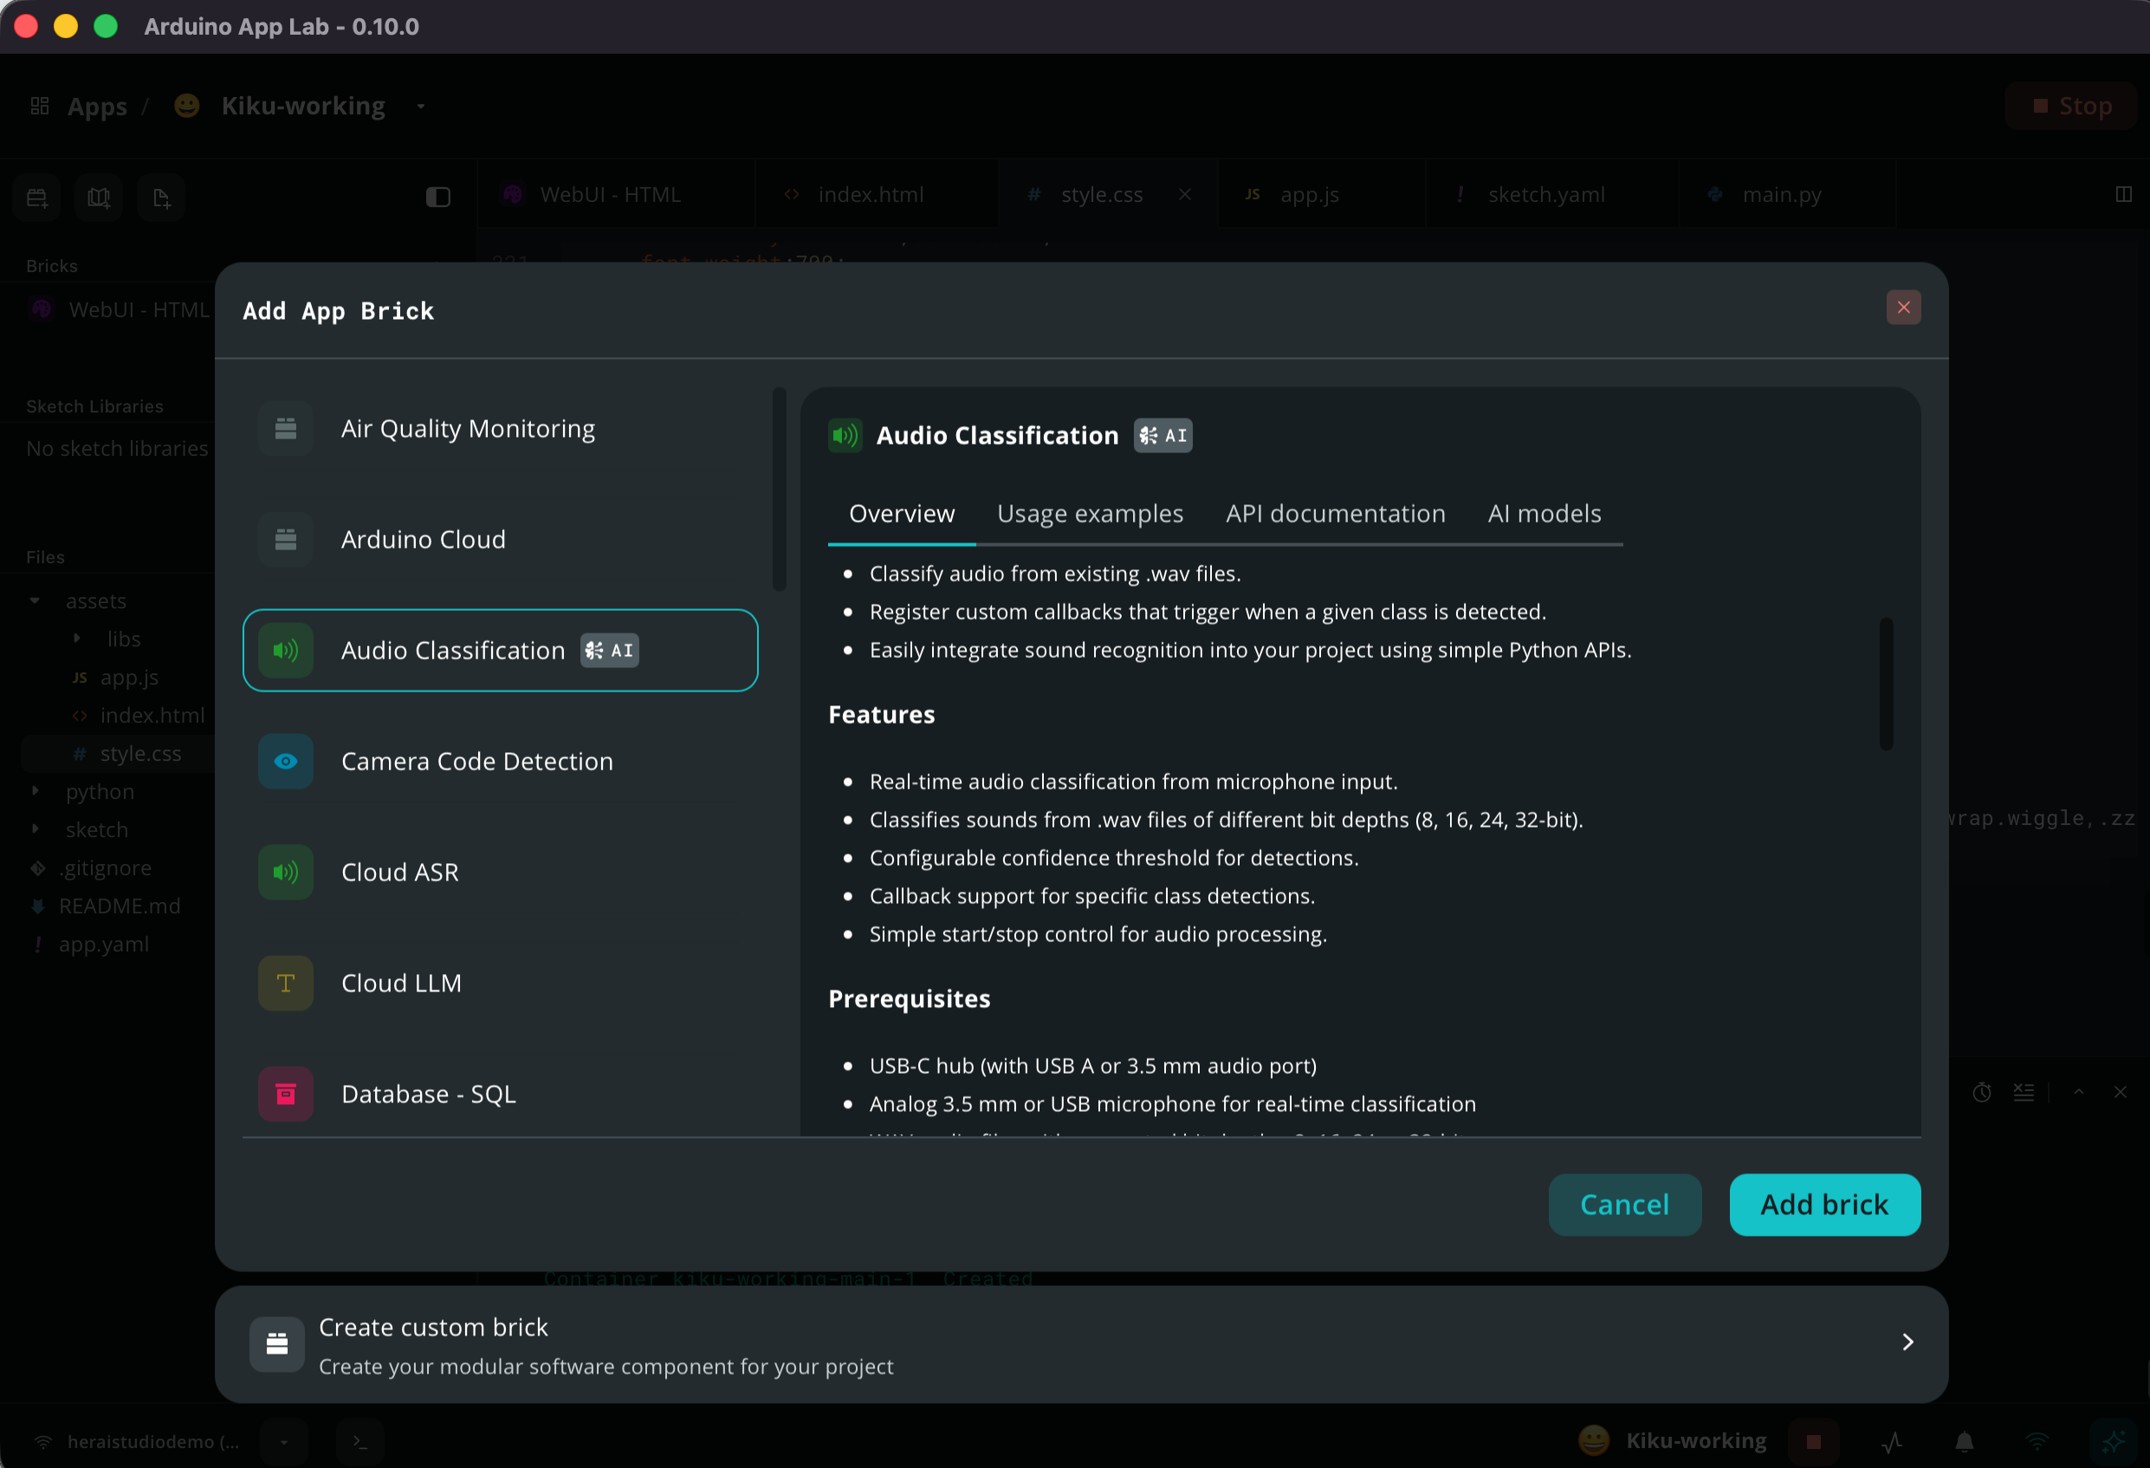Expand the Create custom brick chevron
Viewport: 2150px width, 1468px height.
click(x=1907, y=1342)
